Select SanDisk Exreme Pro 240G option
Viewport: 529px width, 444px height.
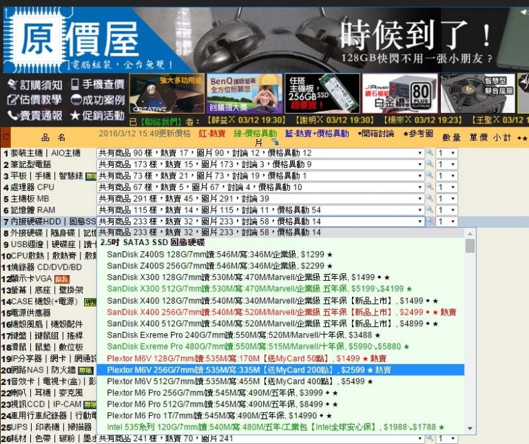(281, 335)
